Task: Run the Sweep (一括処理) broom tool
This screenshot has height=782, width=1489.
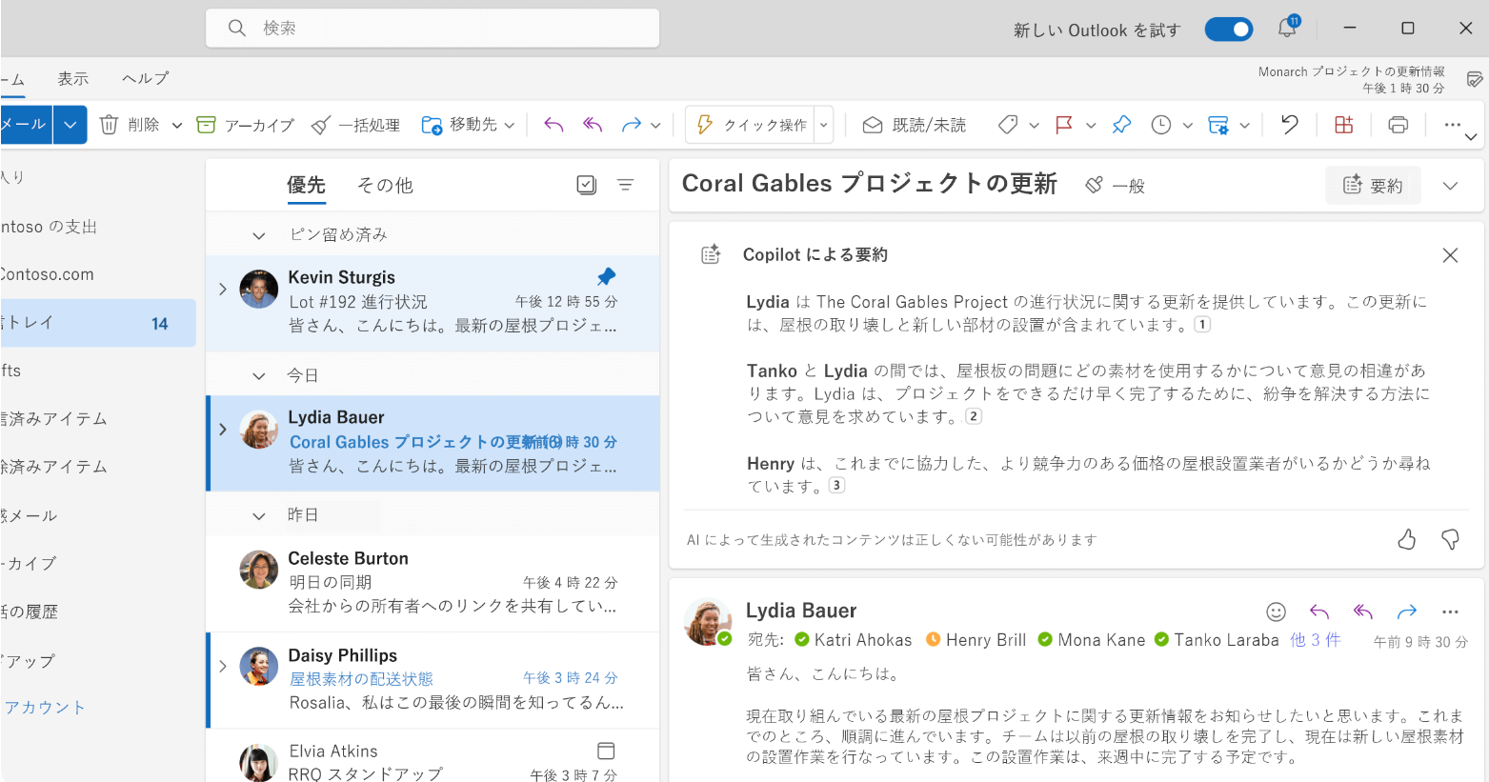Action: click(356, 125)
